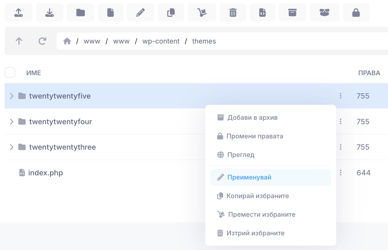
Task: Click the upload toolbar icon
Action: point(19,13)
